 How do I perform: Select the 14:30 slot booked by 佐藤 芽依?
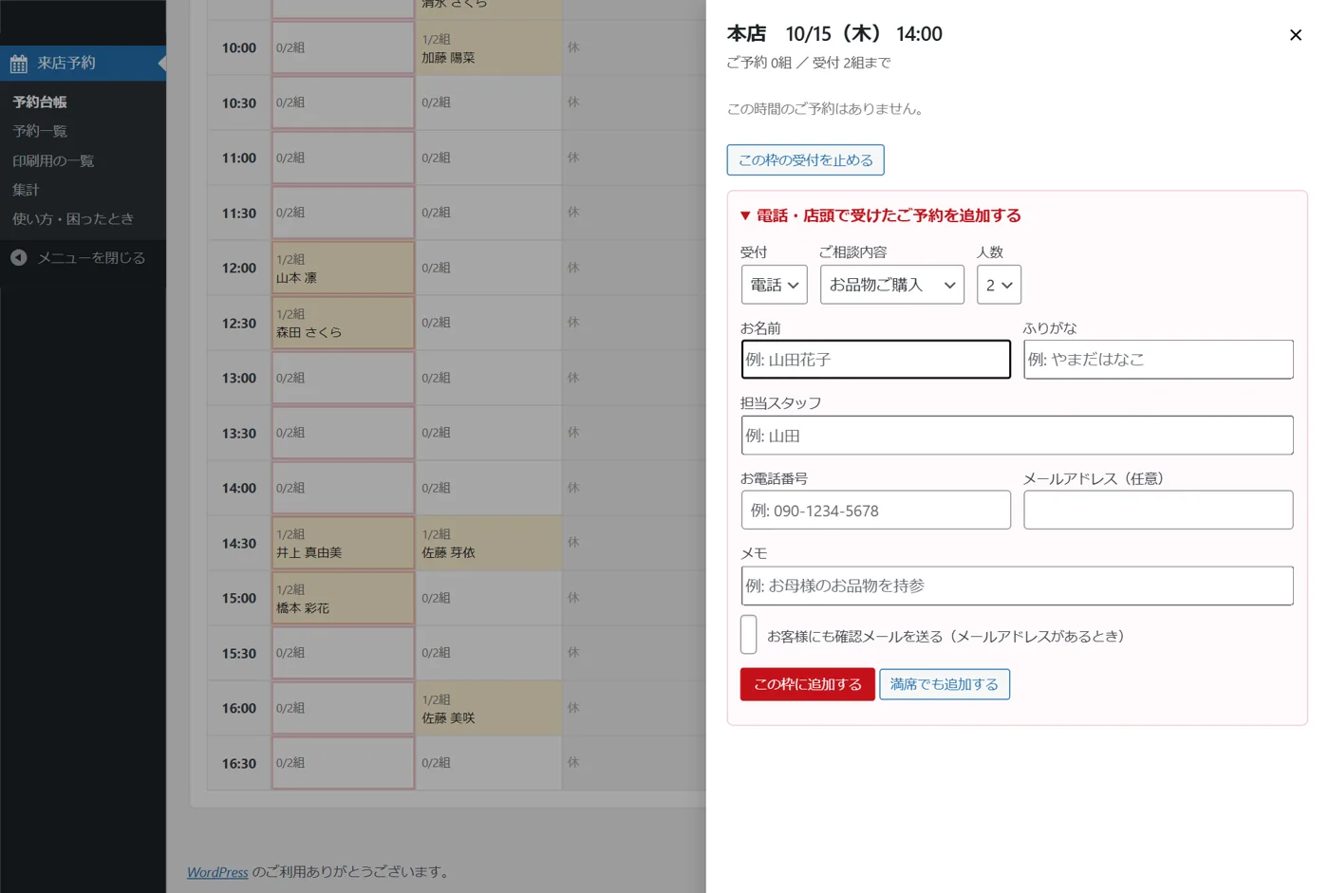(489, 543)
